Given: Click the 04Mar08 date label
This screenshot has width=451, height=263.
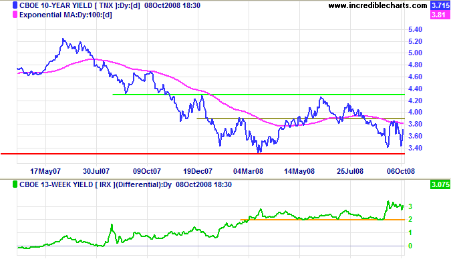Looking at the screenshot, I should [x=249, y=171].
